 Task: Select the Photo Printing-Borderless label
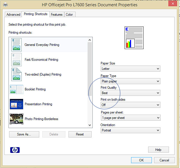click(x=42, y=119)
